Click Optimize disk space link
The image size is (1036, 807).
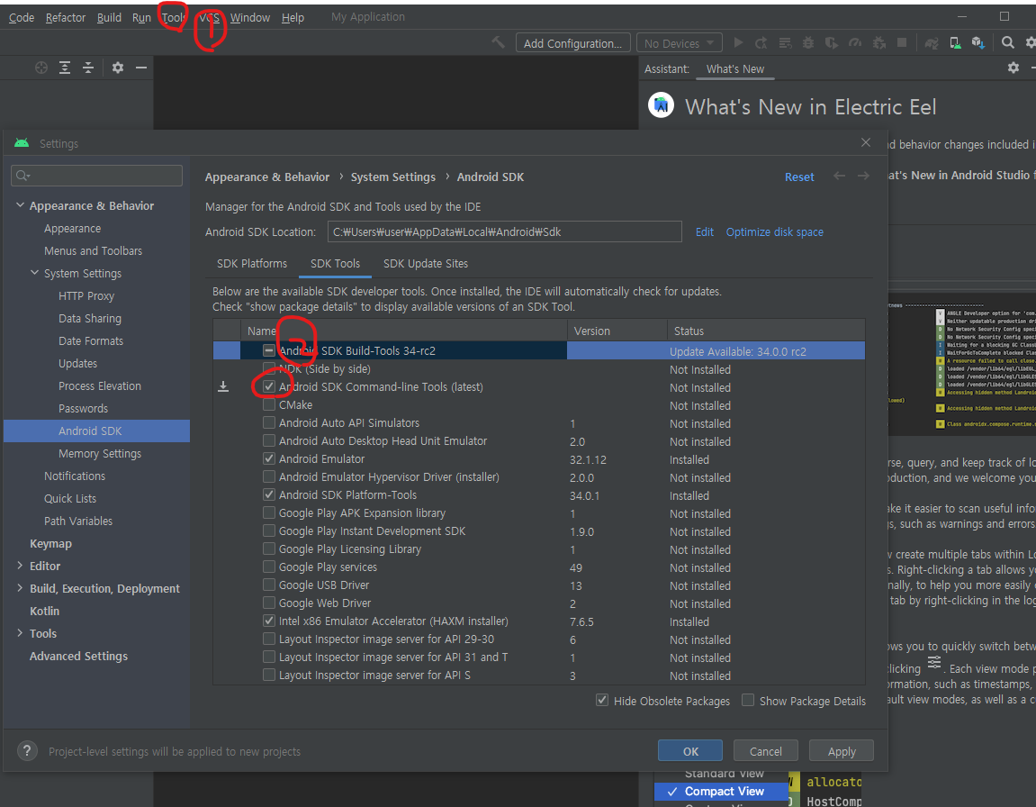point(774,232)
